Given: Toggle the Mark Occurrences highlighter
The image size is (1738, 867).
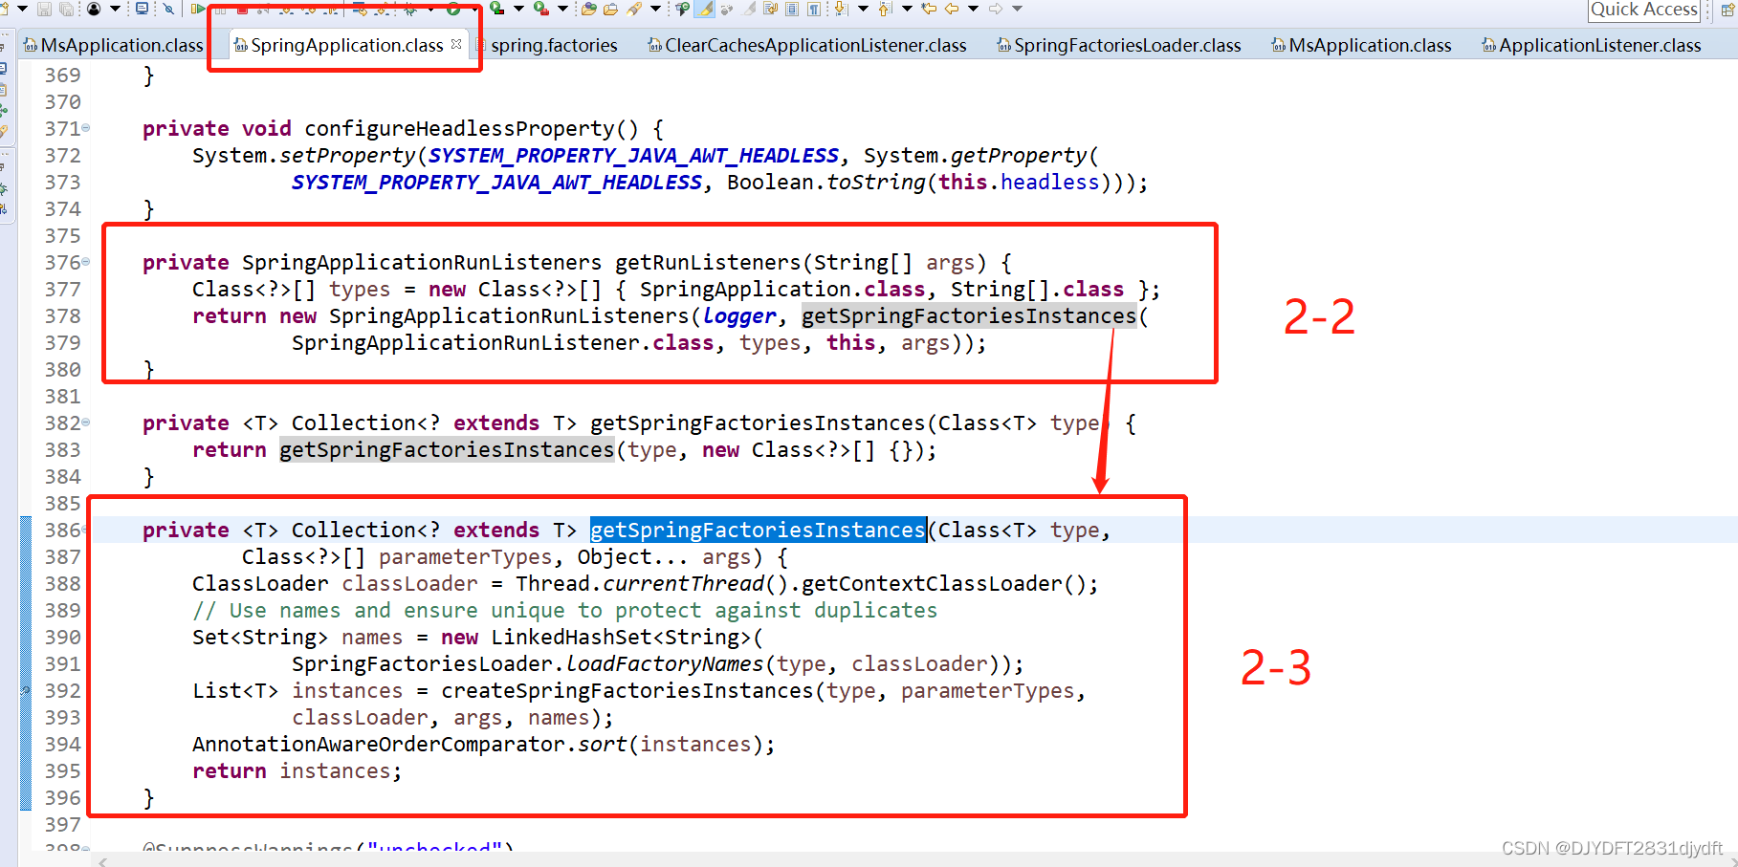Looking at the screenshot, I should point(705,11).
